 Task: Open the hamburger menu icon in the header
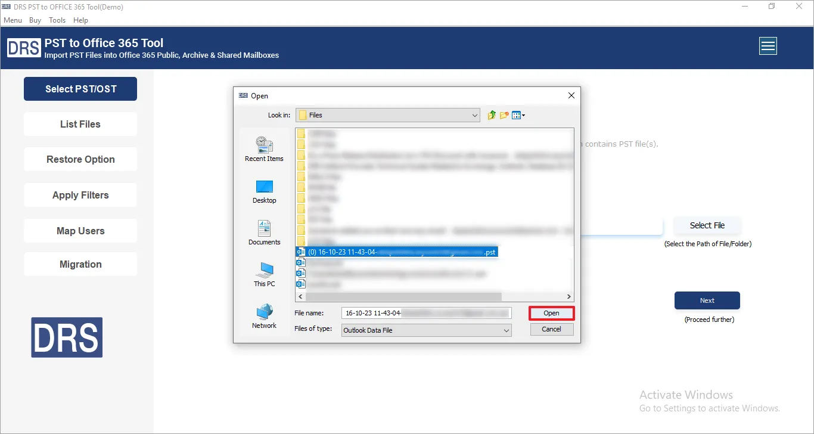coord(768,46)
